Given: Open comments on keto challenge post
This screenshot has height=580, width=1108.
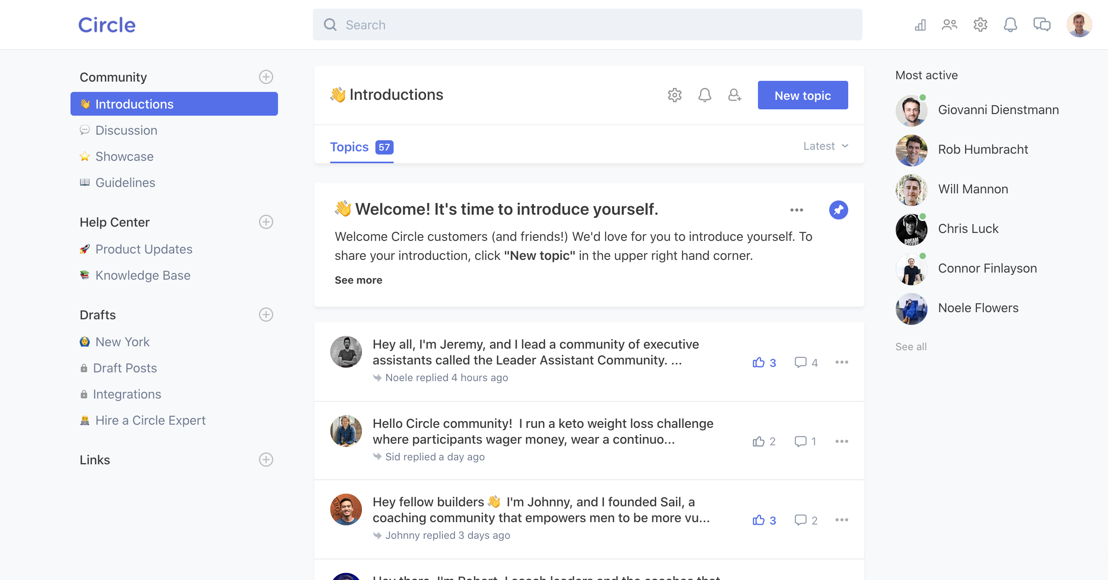Looking at the screenshot, I should tap(805, 441).
